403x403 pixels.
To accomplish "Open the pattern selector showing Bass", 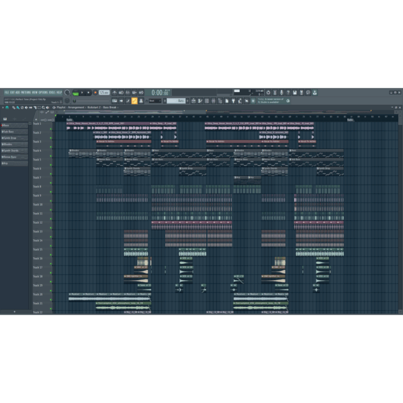I will (x=176, y=101).
